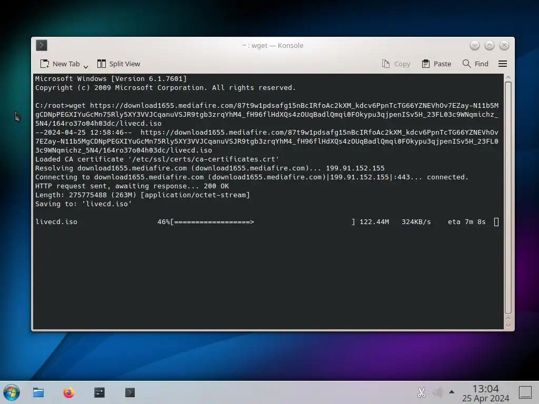Open the Windows-style start menu button

click(12, 392)
